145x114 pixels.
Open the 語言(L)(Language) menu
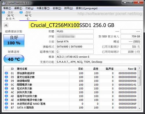(x=87, y=8)
